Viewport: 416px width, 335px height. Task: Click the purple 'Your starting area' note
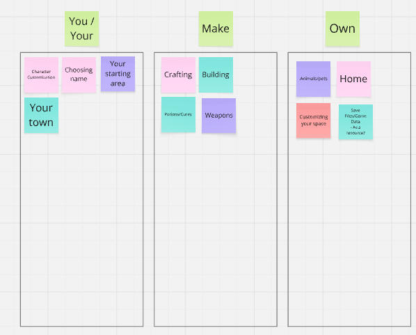pos(118,74)
